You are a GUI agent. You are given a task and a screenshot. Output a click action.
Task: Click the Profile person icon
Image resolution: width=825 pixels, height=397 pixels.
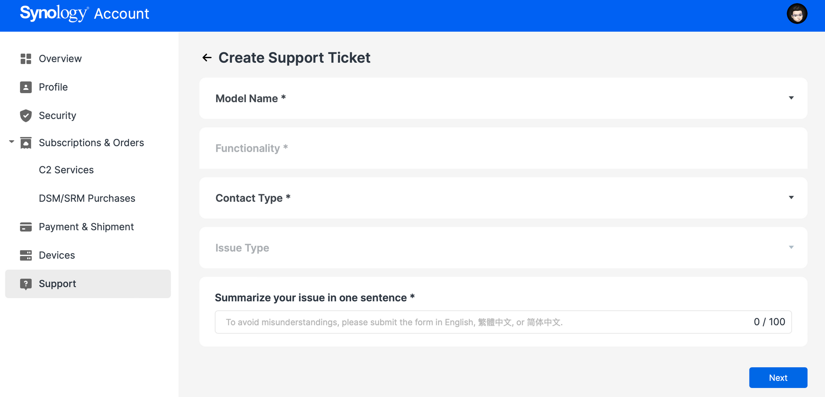pyautogui.click(x=26, y=87)
